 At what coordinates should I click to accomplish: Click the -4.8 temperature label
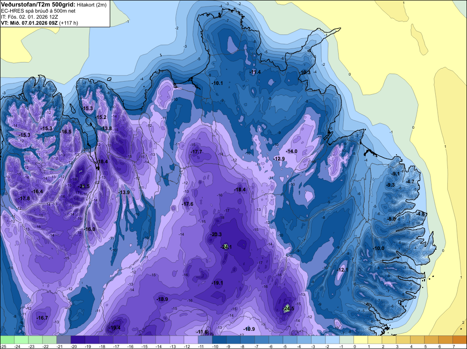tap(420, 214)
